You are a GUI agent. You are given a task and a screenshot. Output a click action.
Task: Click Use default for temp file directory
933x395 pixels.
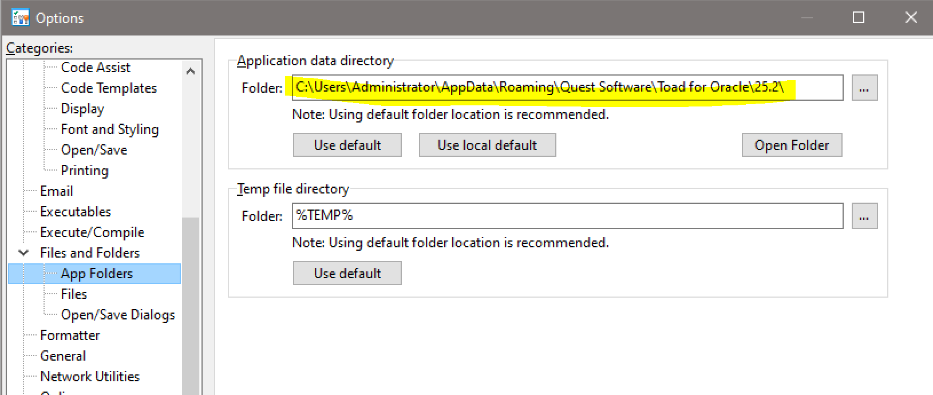point(347,273)
